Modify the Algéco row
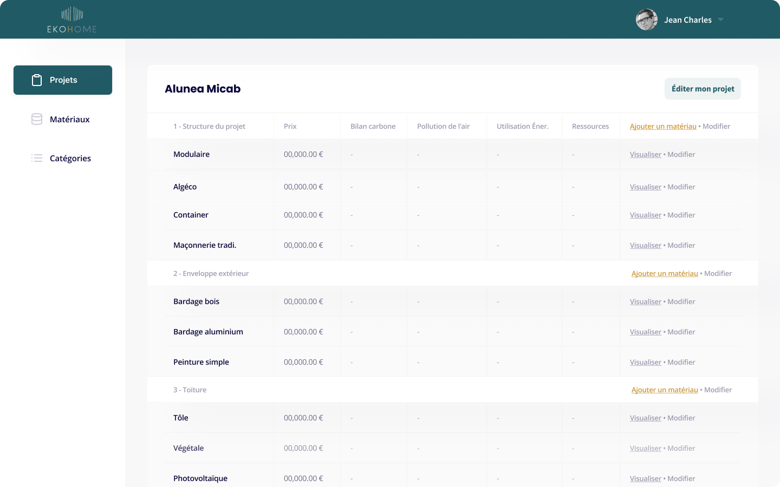Image resolution: width=780 pixels, height=487 pixels. click(x=681, y=187)
